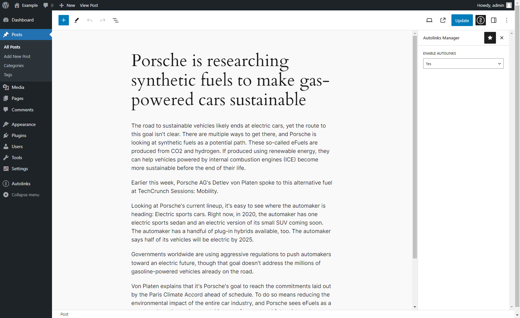Click the paragraph starting "The road to sustainable"

(232, 147)
